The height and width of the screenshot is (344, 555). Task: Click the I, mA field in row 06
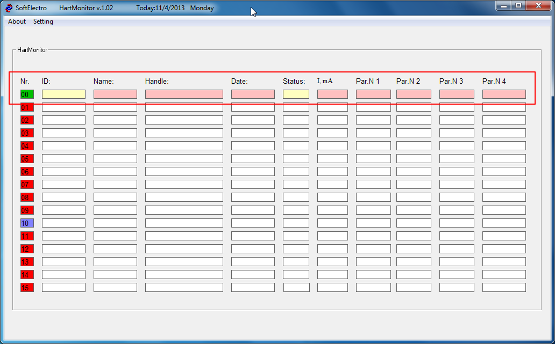coord(332,171)
